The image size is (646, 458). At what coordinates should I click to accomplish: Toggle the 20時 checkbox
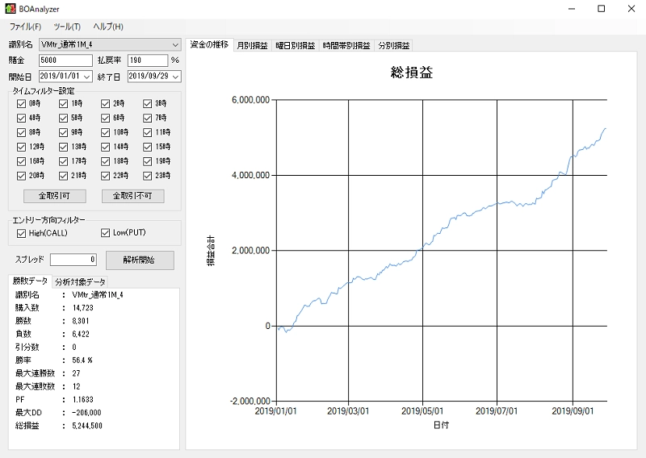coord(22,176)
